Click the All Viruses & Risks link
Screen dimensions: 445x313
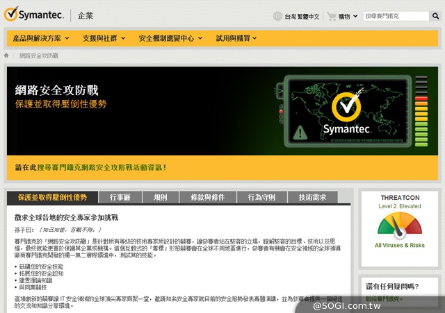[x=400, y=245]
